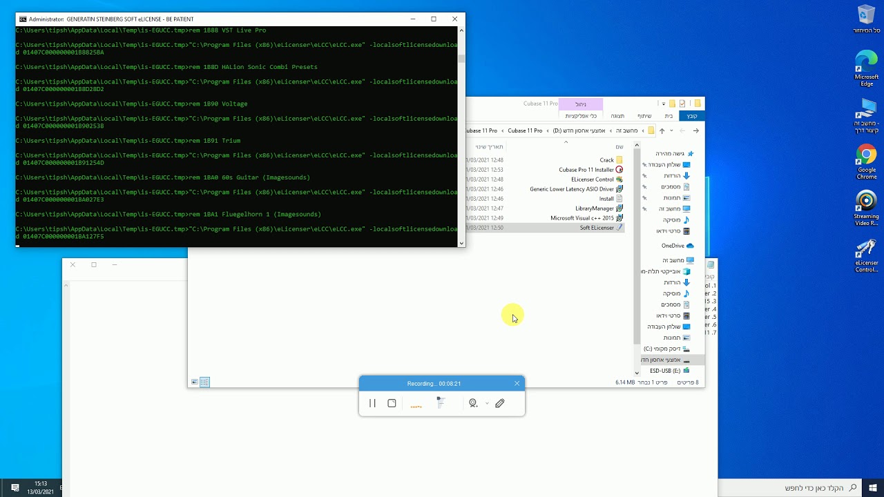Open 'דיסק מקומי (C:)' in navigation pane
The image size is (884, 497).
tap(666, 349)
